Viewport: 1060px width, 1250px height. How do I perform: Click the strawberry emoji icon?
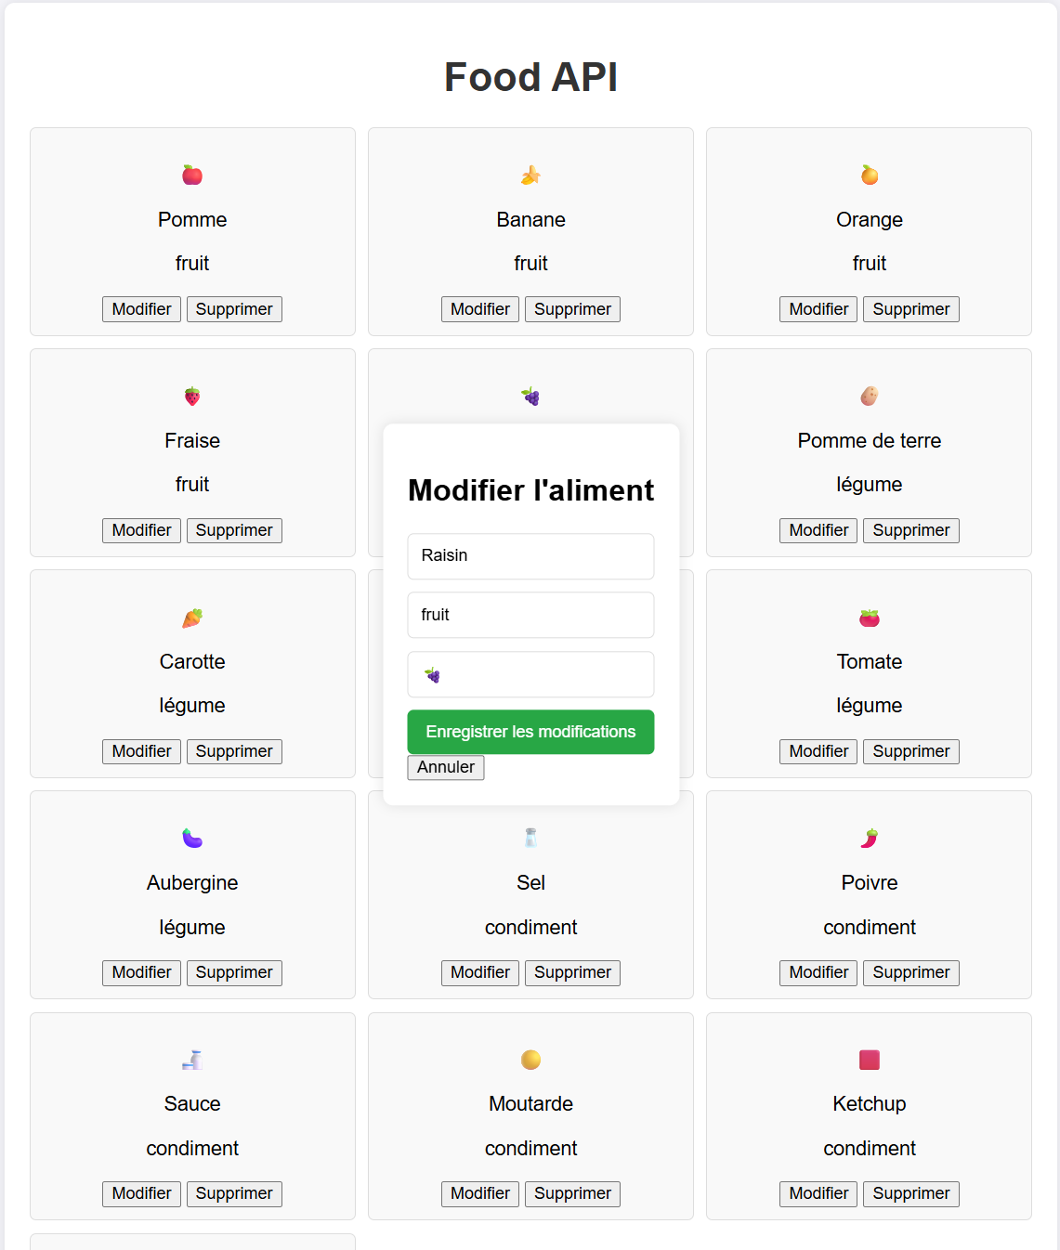(x=192, y=397)
